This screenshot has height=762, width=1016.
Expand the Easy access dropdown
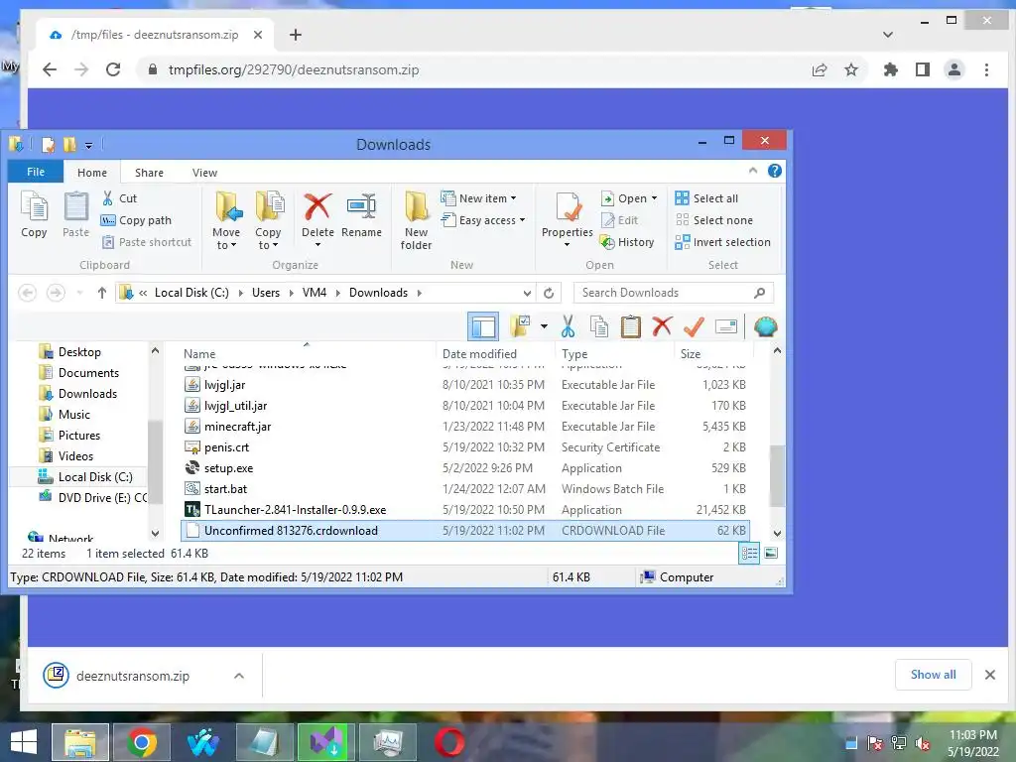[x=522, y=220]
